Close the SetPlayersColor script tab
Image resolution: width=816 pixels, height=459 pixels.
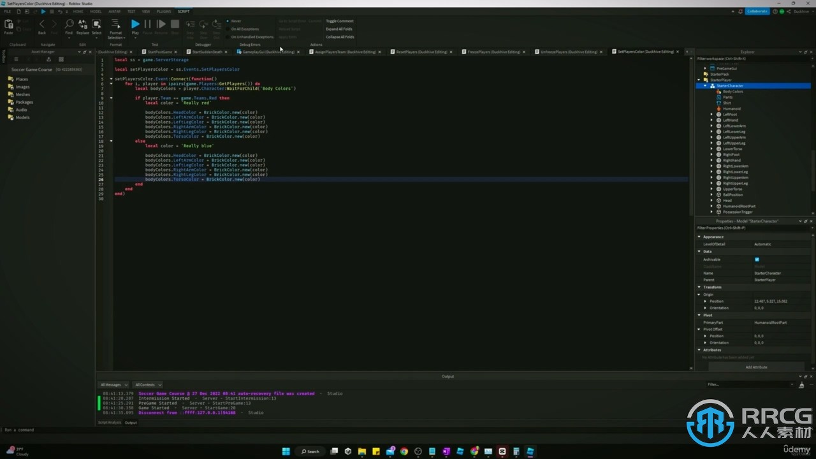coord(677,52)
